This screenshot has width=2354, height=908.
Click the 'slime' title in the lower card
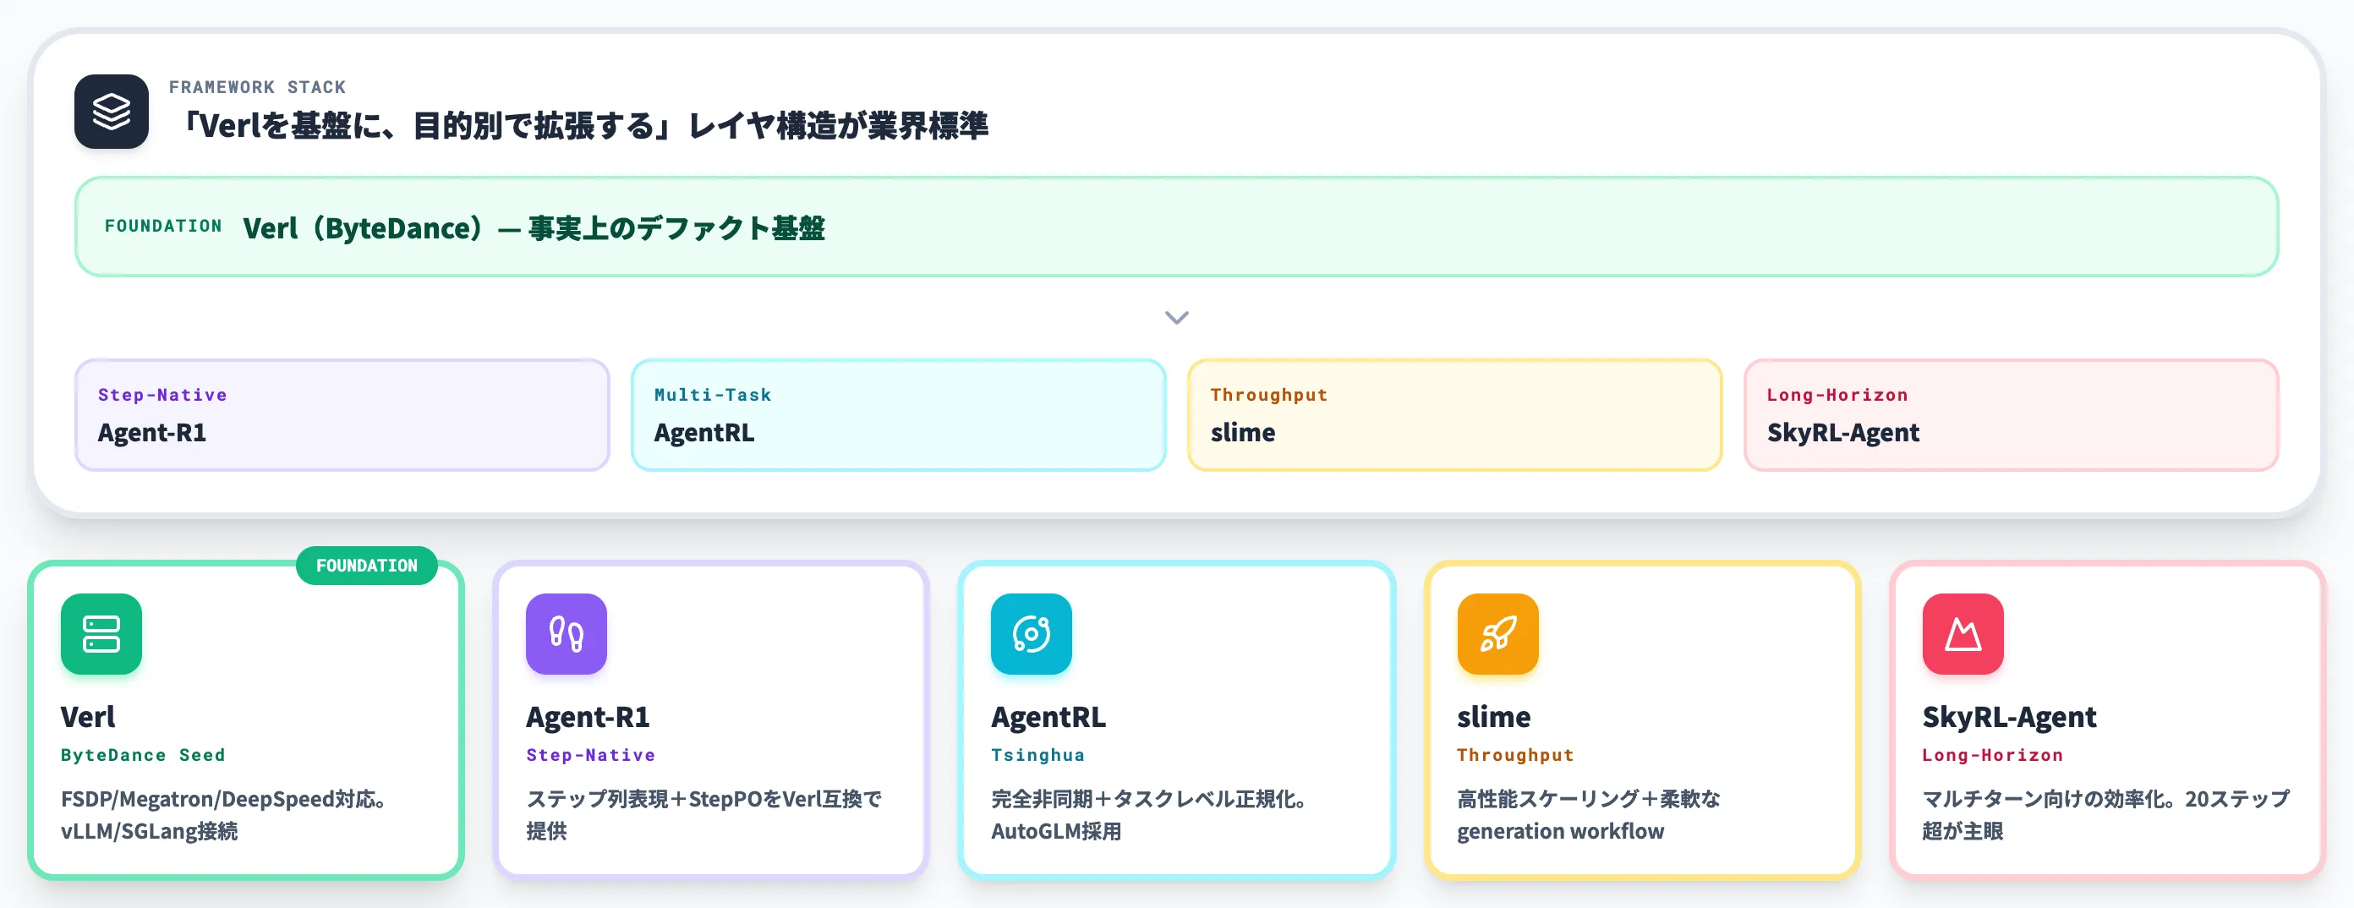point(1493,717)
